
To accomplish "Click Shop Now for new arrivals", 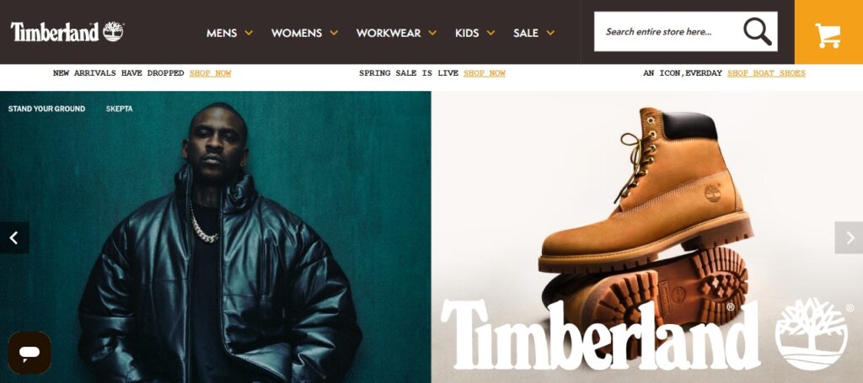I will tap(210, 73).
